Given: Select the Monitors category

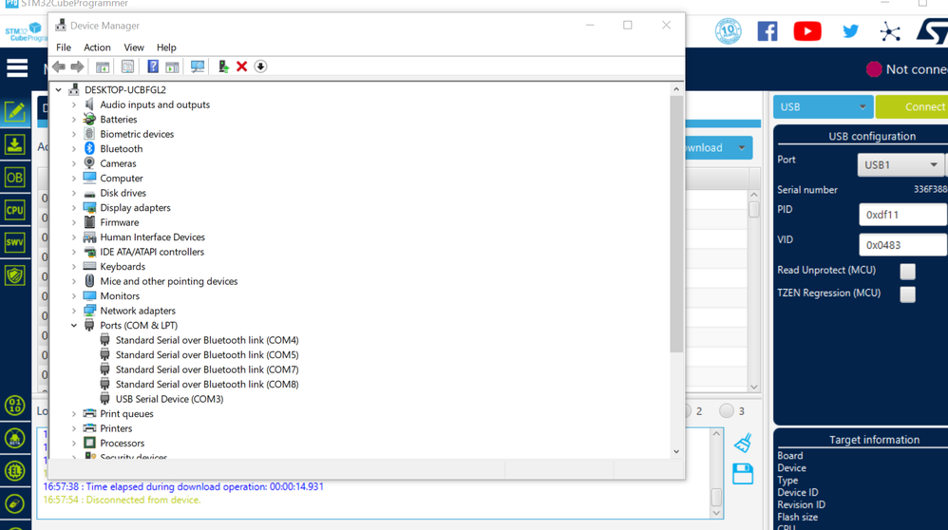Looking at the screenshot, I should (120, 296).
